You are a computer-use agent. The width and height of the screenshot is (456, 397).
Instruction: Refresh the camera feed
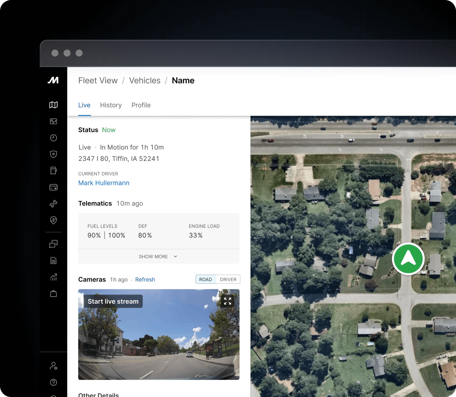pos(145,279)
